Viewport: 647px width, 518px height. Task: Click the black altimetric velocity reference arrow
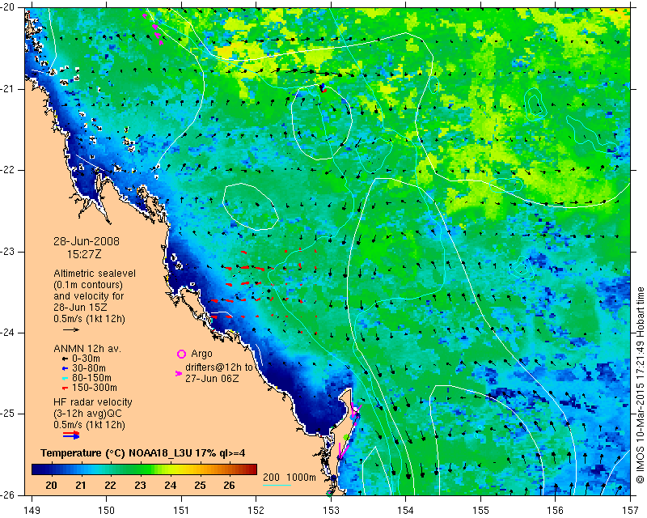pos(71,329)
